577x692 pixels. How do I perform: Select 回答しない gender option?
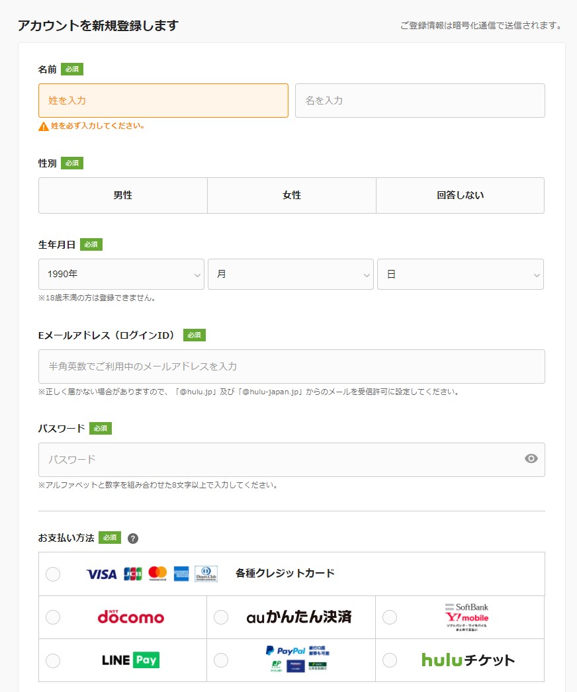pyautogui.click(x=460, y=195)
